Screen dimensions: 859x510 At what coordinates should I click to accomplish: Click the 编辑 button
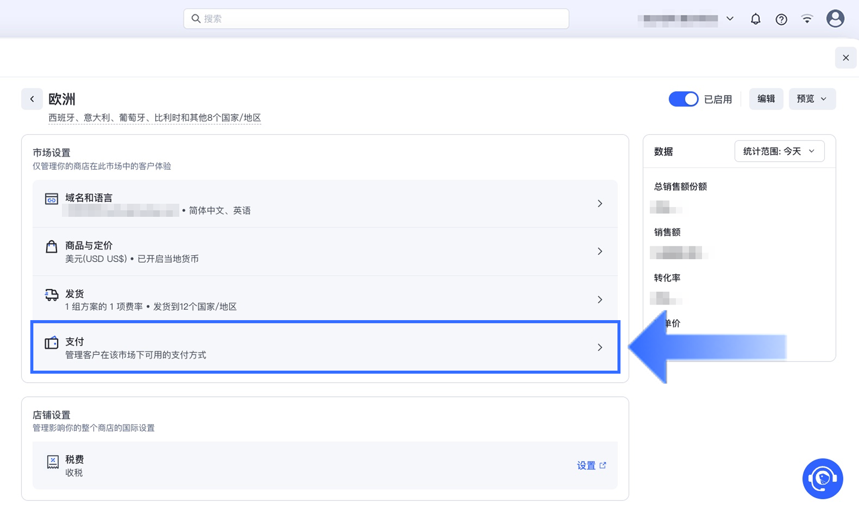click(766, 99)
